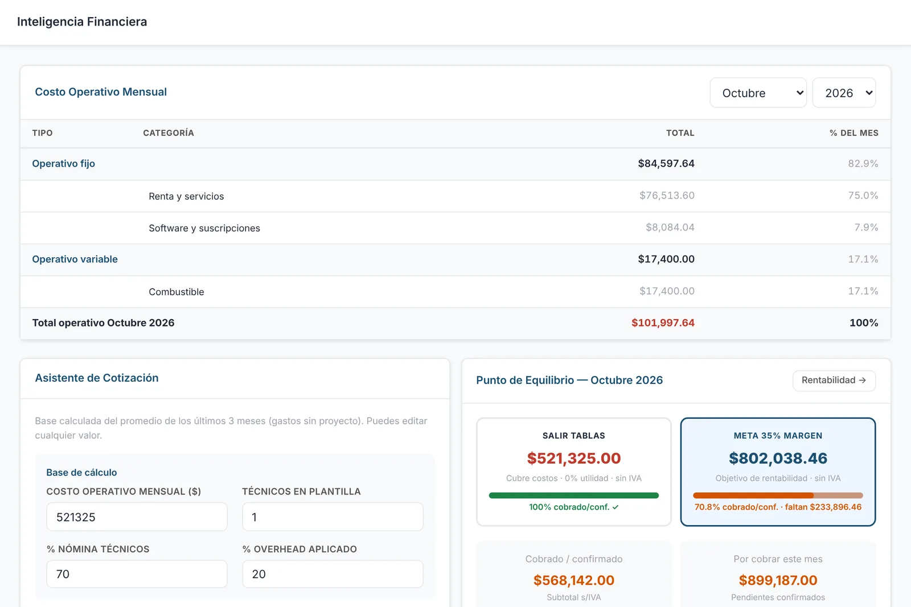The height and width of the screenshot is (607, 911).
Task: Click the Software y suscripciones category
Action: click(x=204, y=228)
